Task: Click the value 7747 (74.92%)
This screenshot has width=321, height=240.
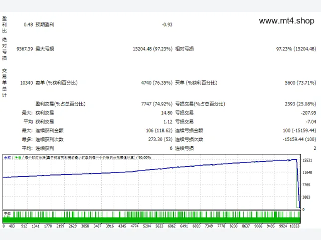Action: (x=157, y=104)
